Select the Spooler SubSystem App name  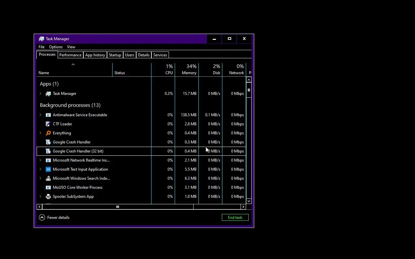pyautogui.click(x=73, y=197)
